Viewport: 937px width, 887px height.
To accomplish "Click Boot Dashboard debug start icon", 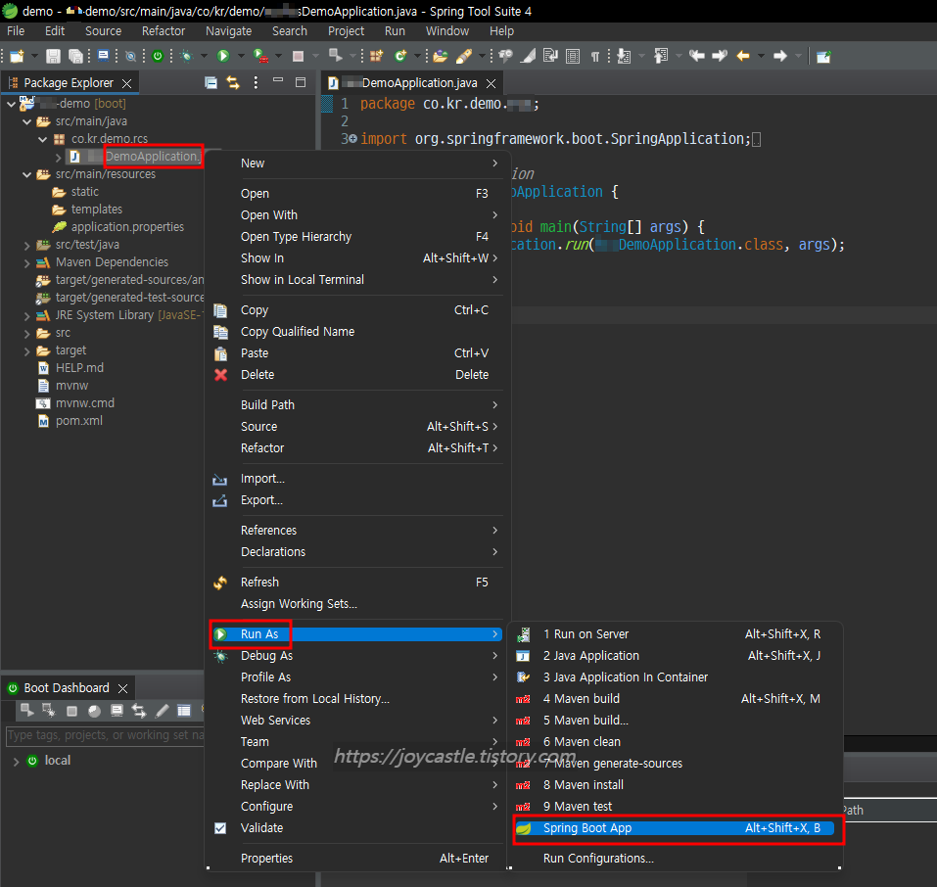I will pyautogui.click(x=49, y=710).
